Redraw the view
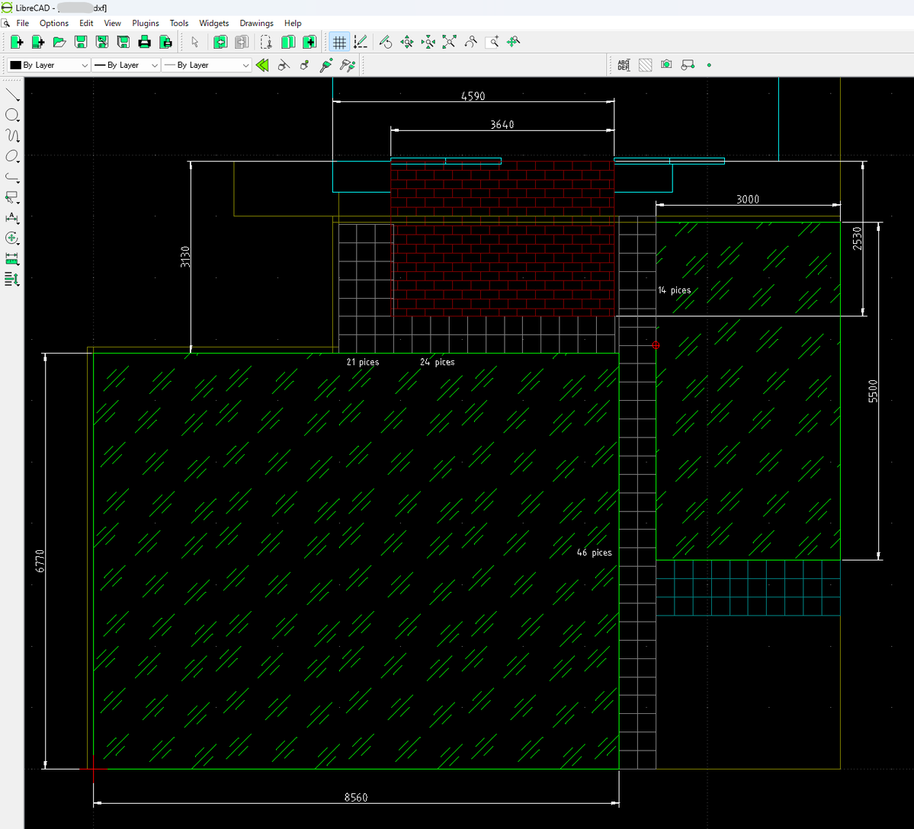 [385, 42]
